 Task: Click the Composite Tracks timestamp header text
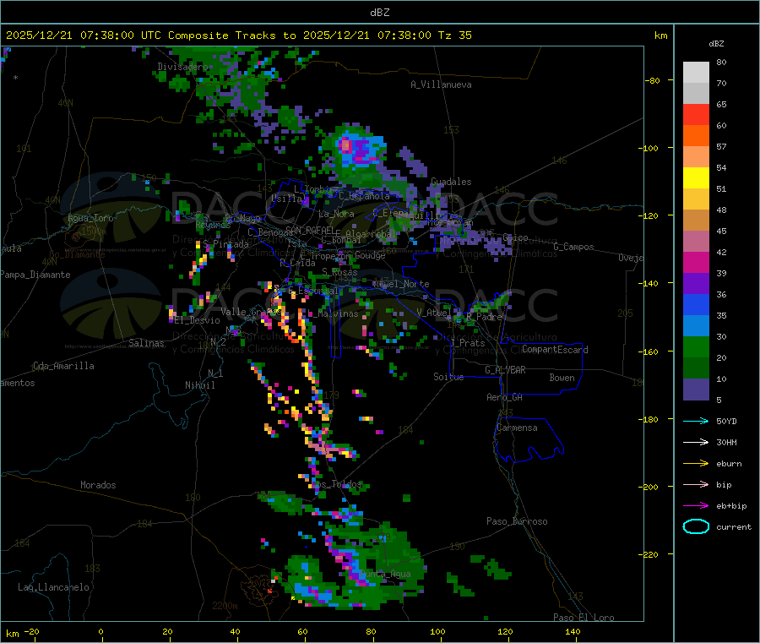coord(238,35)
